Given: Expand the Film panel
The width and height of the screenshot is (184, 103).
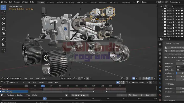Looking at the screenshot, I should 165,97.
